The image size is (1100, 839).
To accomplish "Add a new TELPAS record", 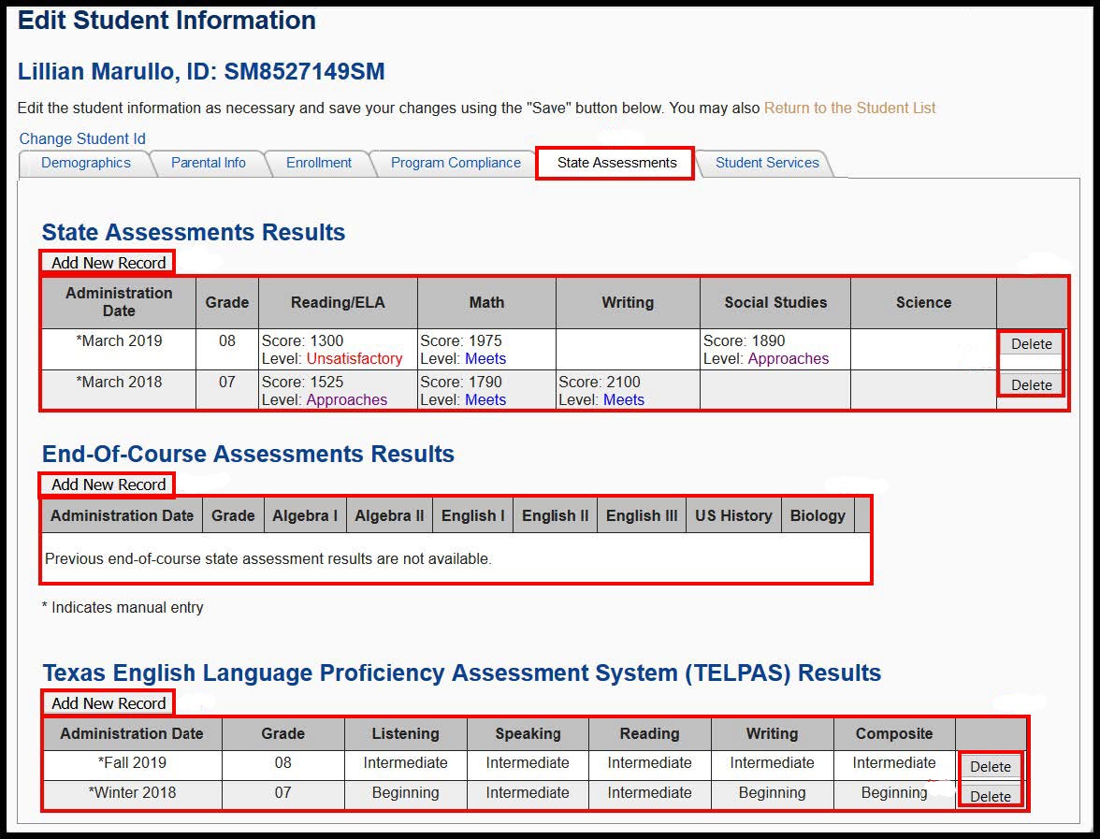I will point(107,702).
